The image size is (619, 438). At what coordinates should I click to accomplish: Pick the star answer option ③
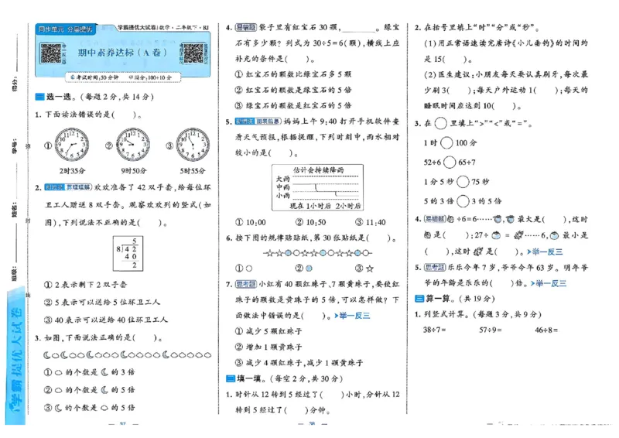coord(364,269)
